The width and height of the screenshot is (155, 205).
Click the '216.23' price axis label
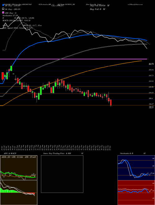click(151, 93)
